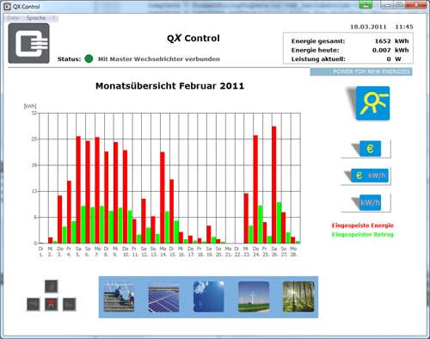The image size is (430, 339).
Task: Click the '[kWh]' y-axis unit label
Action: click(30, 106)
